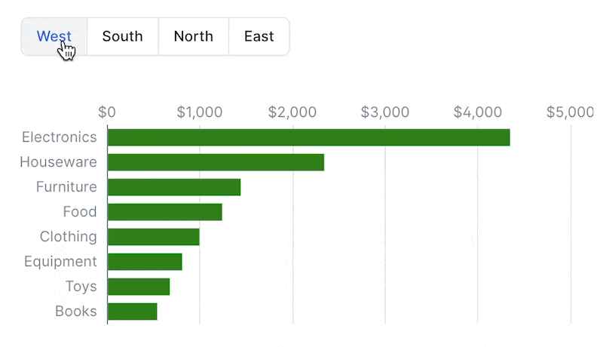Click the Furniture category label
The width and height of the screenshot is (603, 347).
tap(66, 187)
